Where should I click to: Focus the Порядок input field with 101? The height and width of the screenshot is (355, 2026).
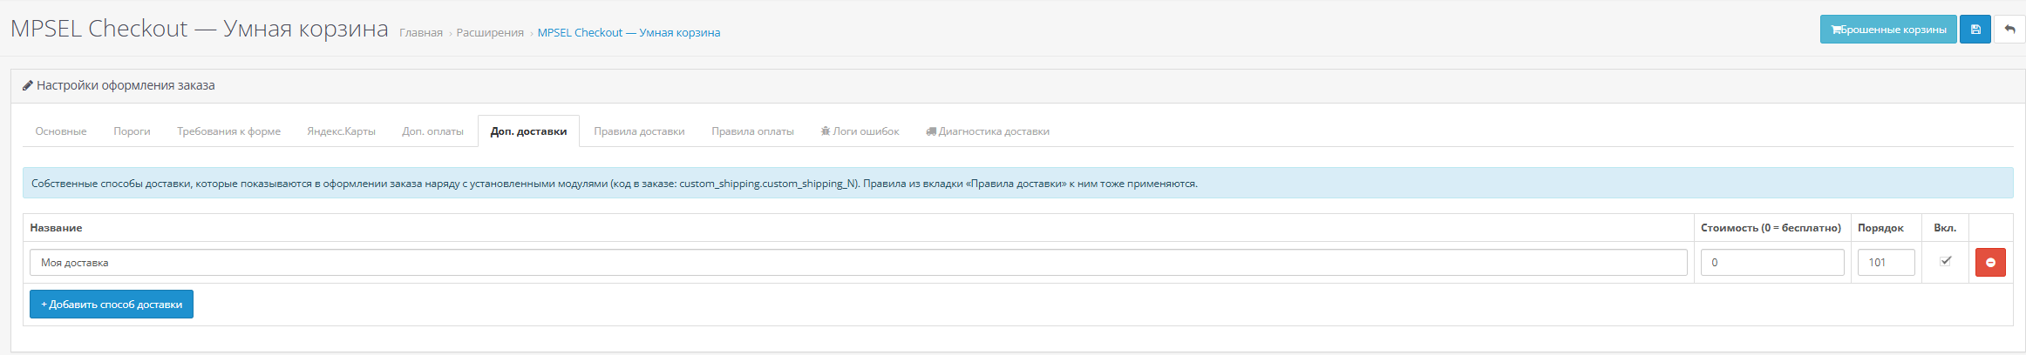(1887, 263)
